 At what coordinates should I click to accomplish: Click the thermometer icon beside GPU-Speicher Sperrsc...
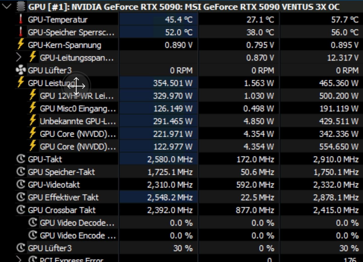pos(21,32)
